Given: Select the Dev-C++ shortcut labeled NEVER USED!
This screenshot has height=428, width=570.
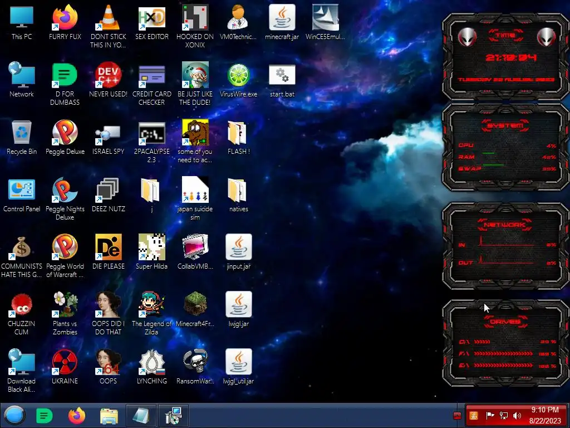Looking at the screenshot, I should pos(108,79).
